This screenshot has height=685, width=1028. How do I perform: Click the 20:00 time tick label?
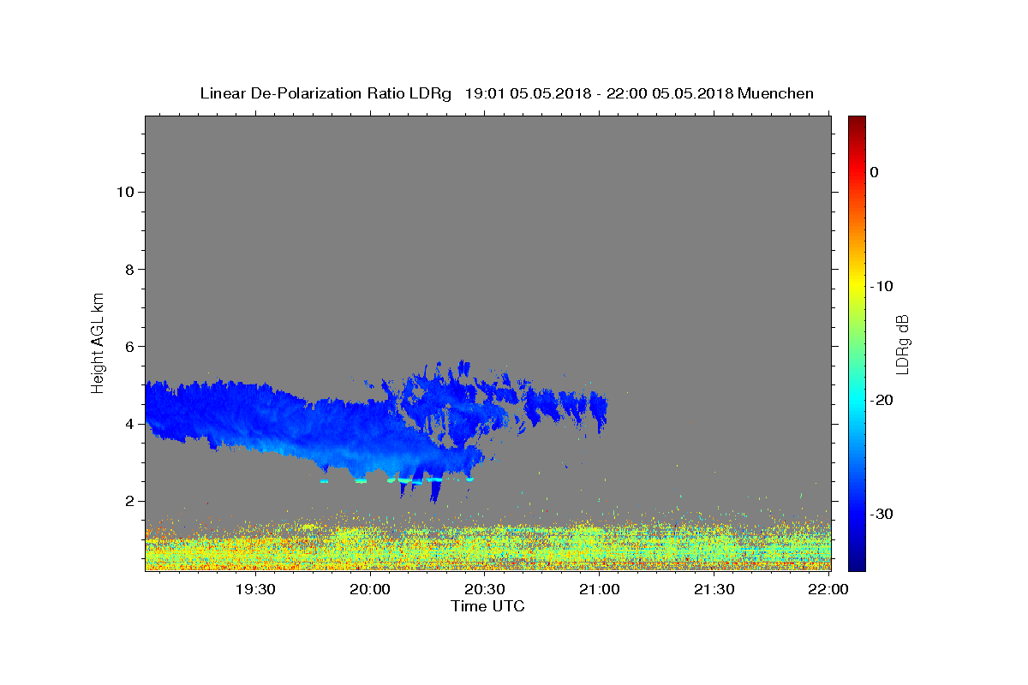(370, 589)
